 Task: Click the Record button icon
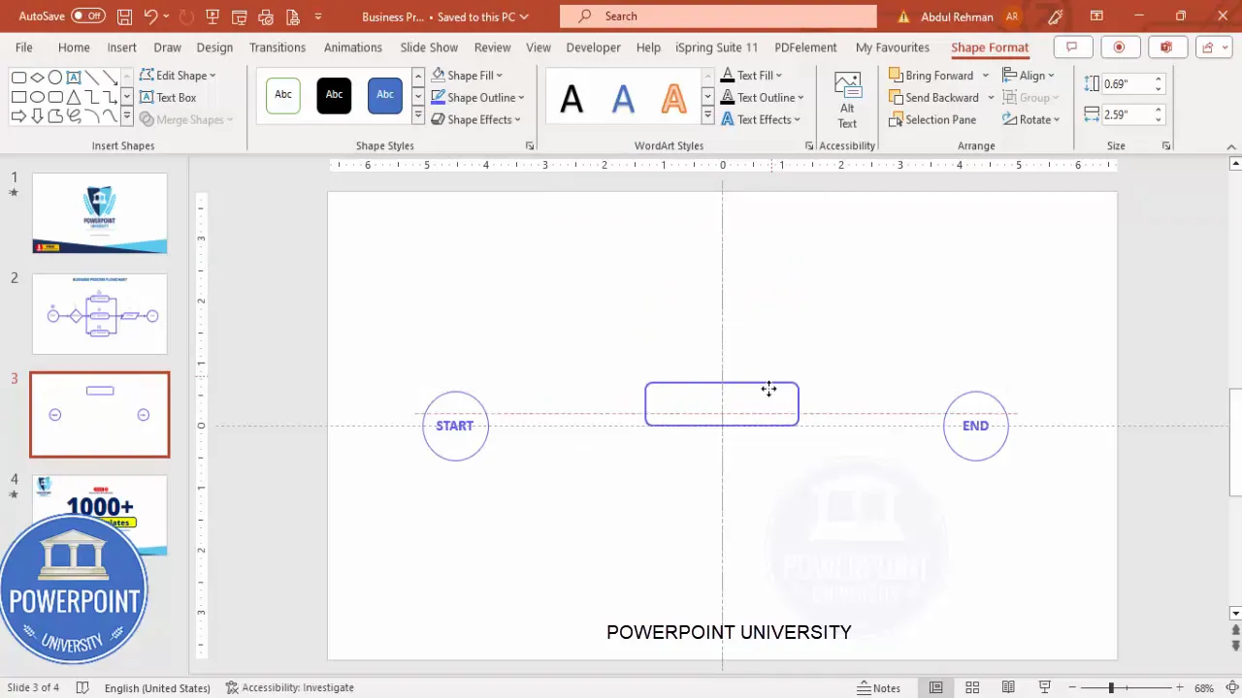(1119, 48)
